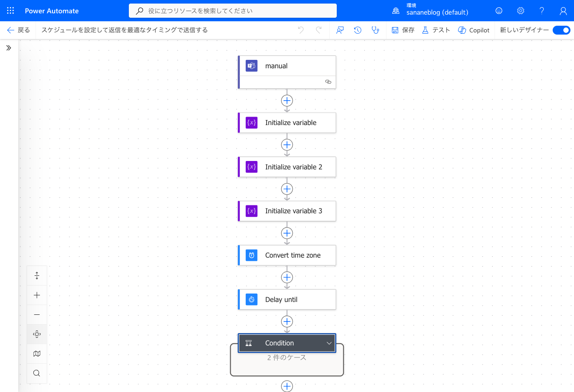Add a step below Delay until
Viewport: 574px width, 392px height.
click(287, 321)
